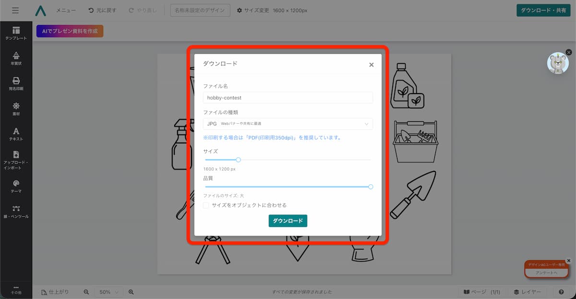
Task: Open the レイヤー layers panel
Action: tap(528, 292)
